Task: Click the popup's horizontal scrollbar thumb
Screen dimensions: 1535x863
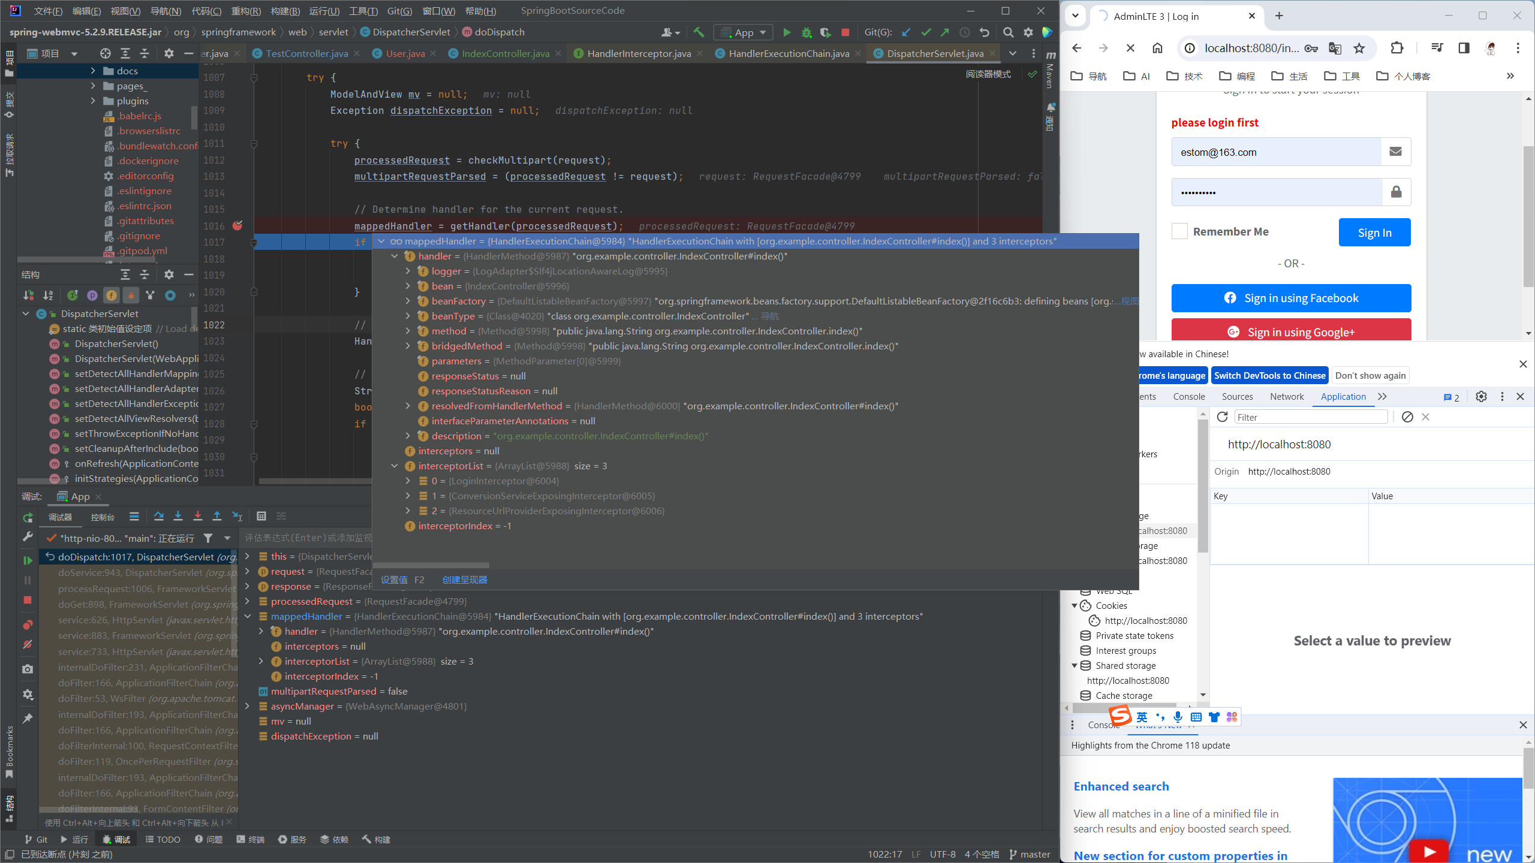Action: pos(431,565)
